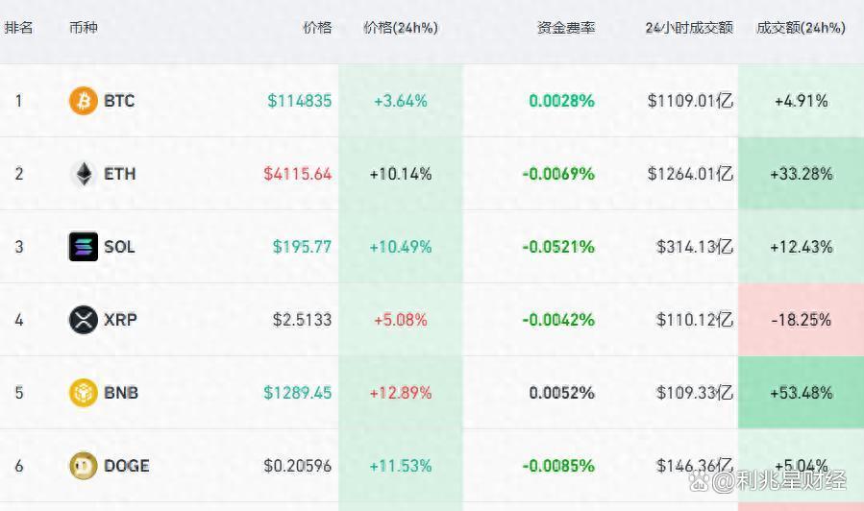Click rank number 3 in SOL row
This screenshot has height=511, width=864.
(18, 247)
